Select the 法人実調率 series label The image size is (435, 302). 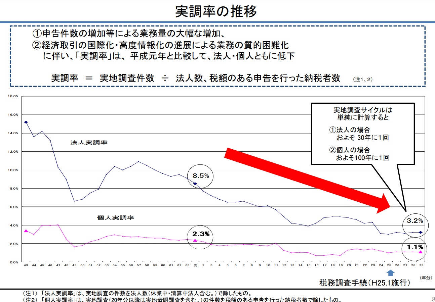point(89,143)
